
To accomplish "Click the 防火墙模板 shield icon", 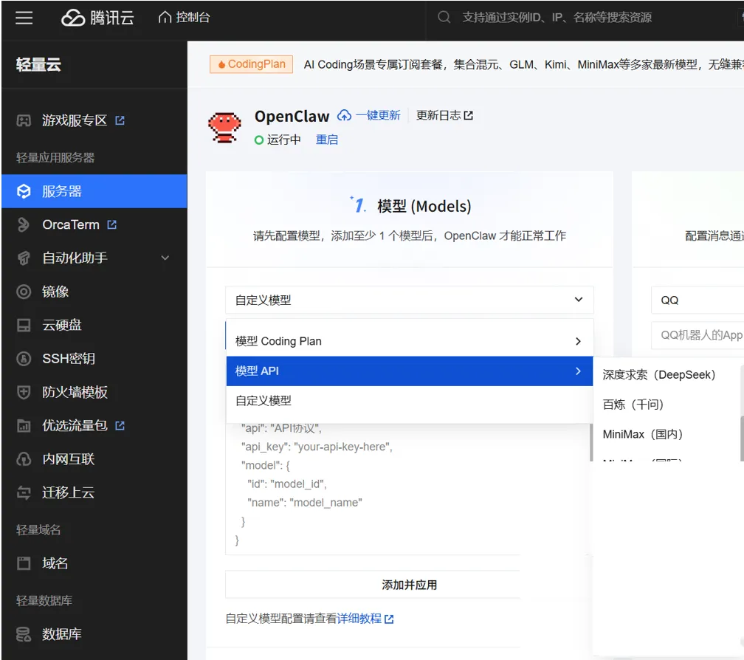I will [24, 392].
